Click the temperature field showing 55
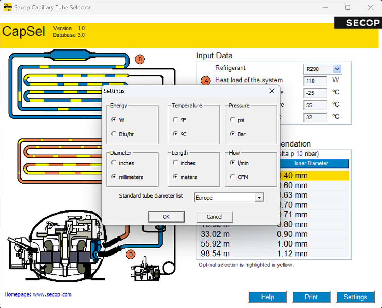Image resolution: width=382 pixels, height=308 pixels. 315,105
